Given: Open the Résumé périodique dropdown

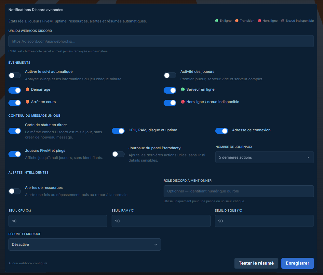Looking at the screenshot, I should click(85, 244).
